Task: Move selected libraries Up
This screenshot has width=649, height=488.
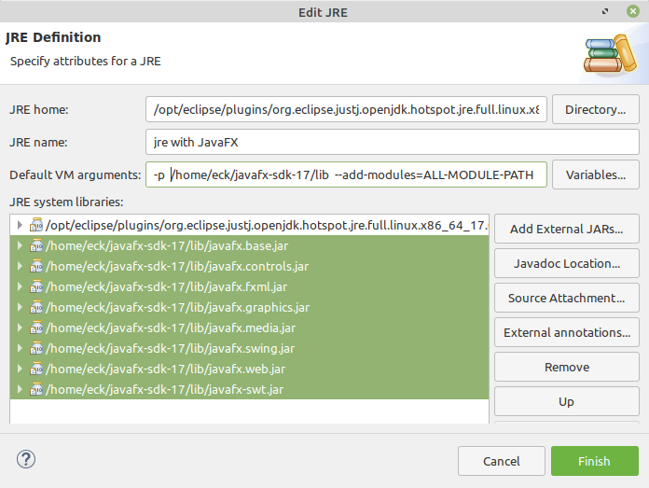Action: coord(567,401)
